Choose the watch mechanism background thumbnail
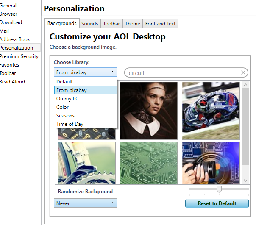The height and width of the screenshot is (225, 256). tap(86, 162)
